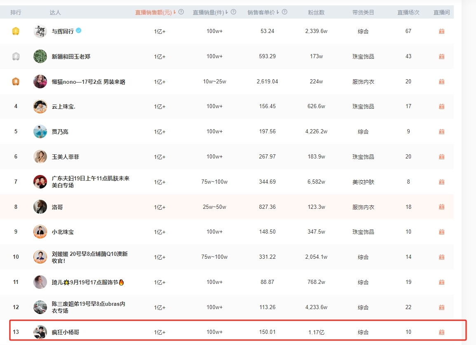476x345 pixels.
Task: Open 云上珠宝 profile name link
Action: [x=63, y=107]
